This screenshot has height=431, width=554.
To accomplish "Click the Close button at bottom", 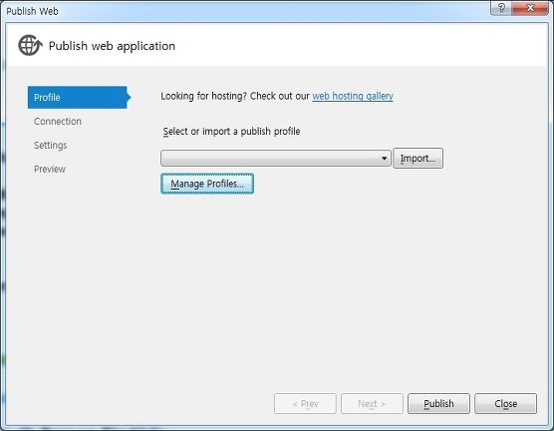I will pos(505,403).
